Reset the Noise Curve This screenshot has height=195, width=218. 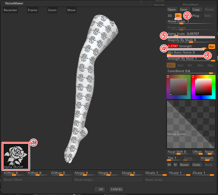click(184, 165)
